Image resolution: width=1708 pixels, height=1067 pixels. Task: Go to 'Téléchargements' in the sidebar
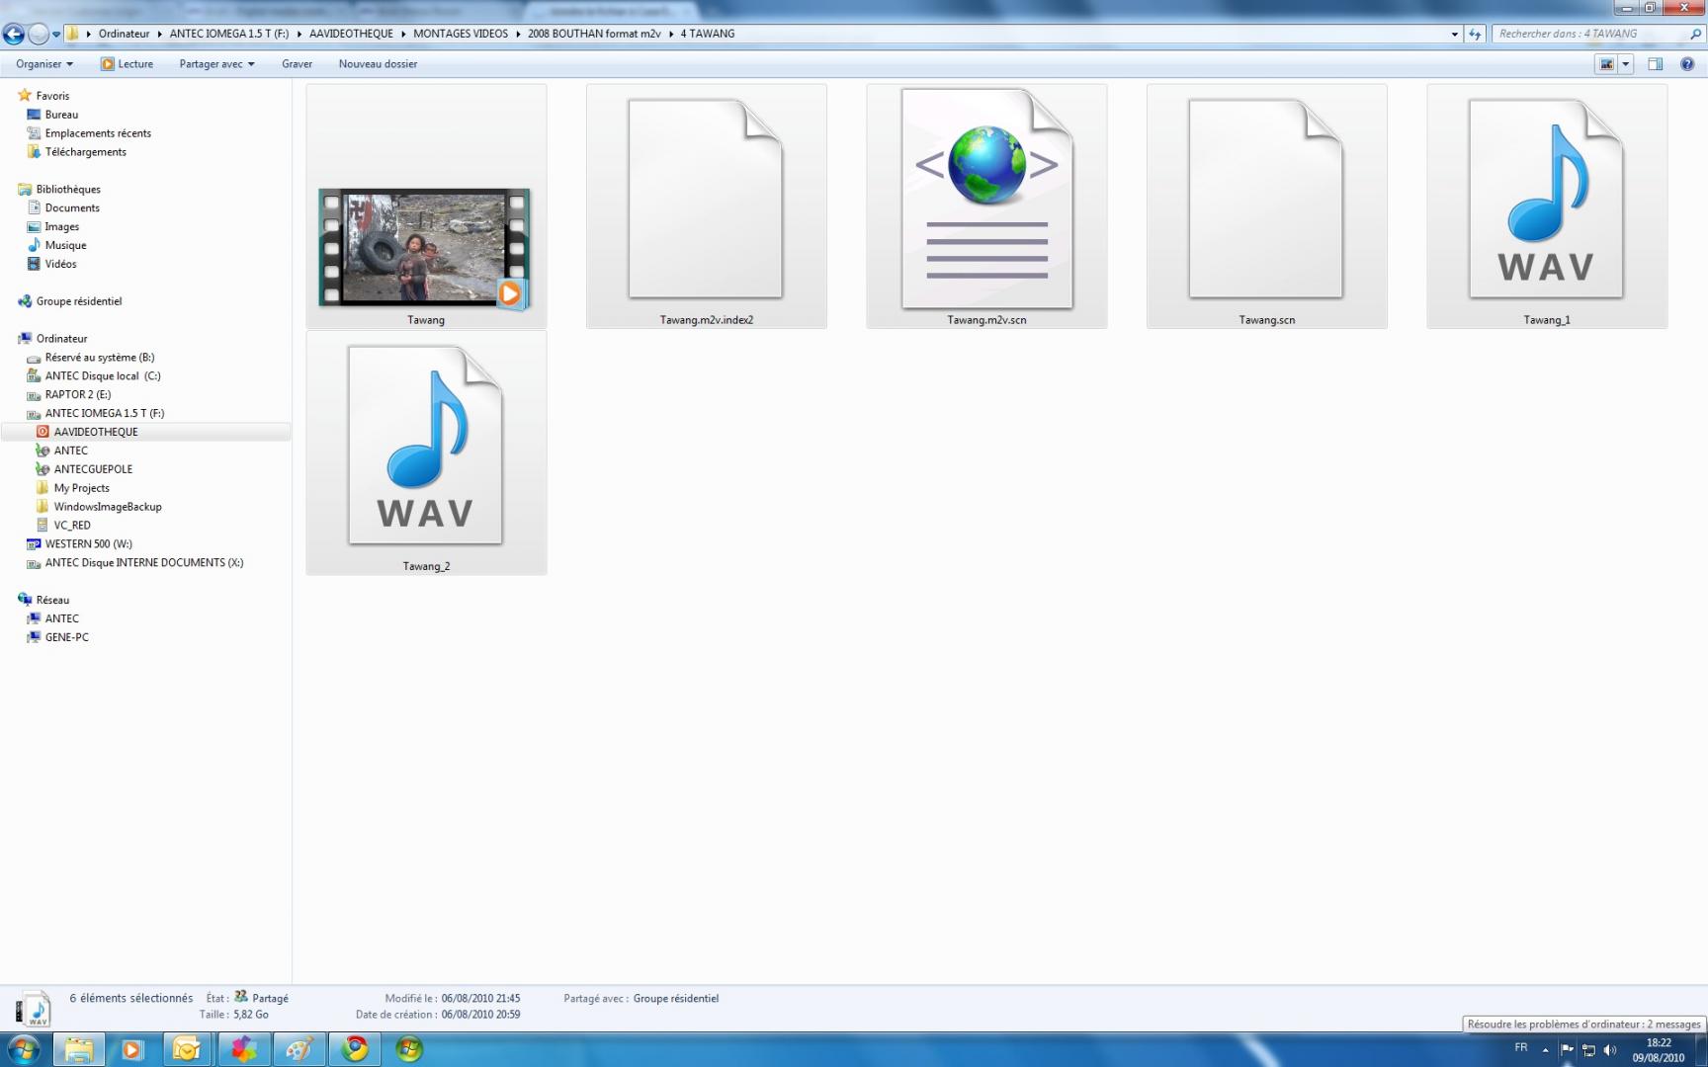coord(85,152)
